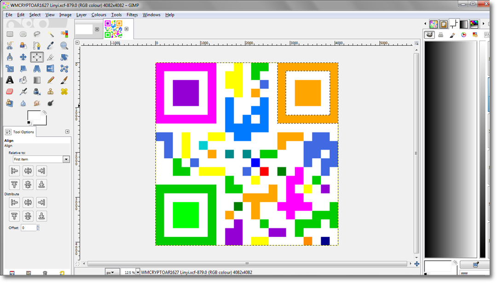Open the zoom percentage dropdown arrow
This screenshot has height=283, width=497.
pos(138,272)
